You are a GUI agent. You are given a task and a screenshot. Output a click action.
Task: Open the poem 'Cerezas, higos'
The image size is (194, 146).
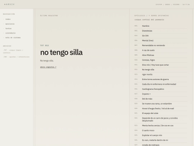coord(161,60)
